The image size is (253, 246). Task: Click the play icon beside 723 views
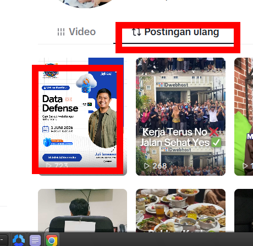(48, 165)
